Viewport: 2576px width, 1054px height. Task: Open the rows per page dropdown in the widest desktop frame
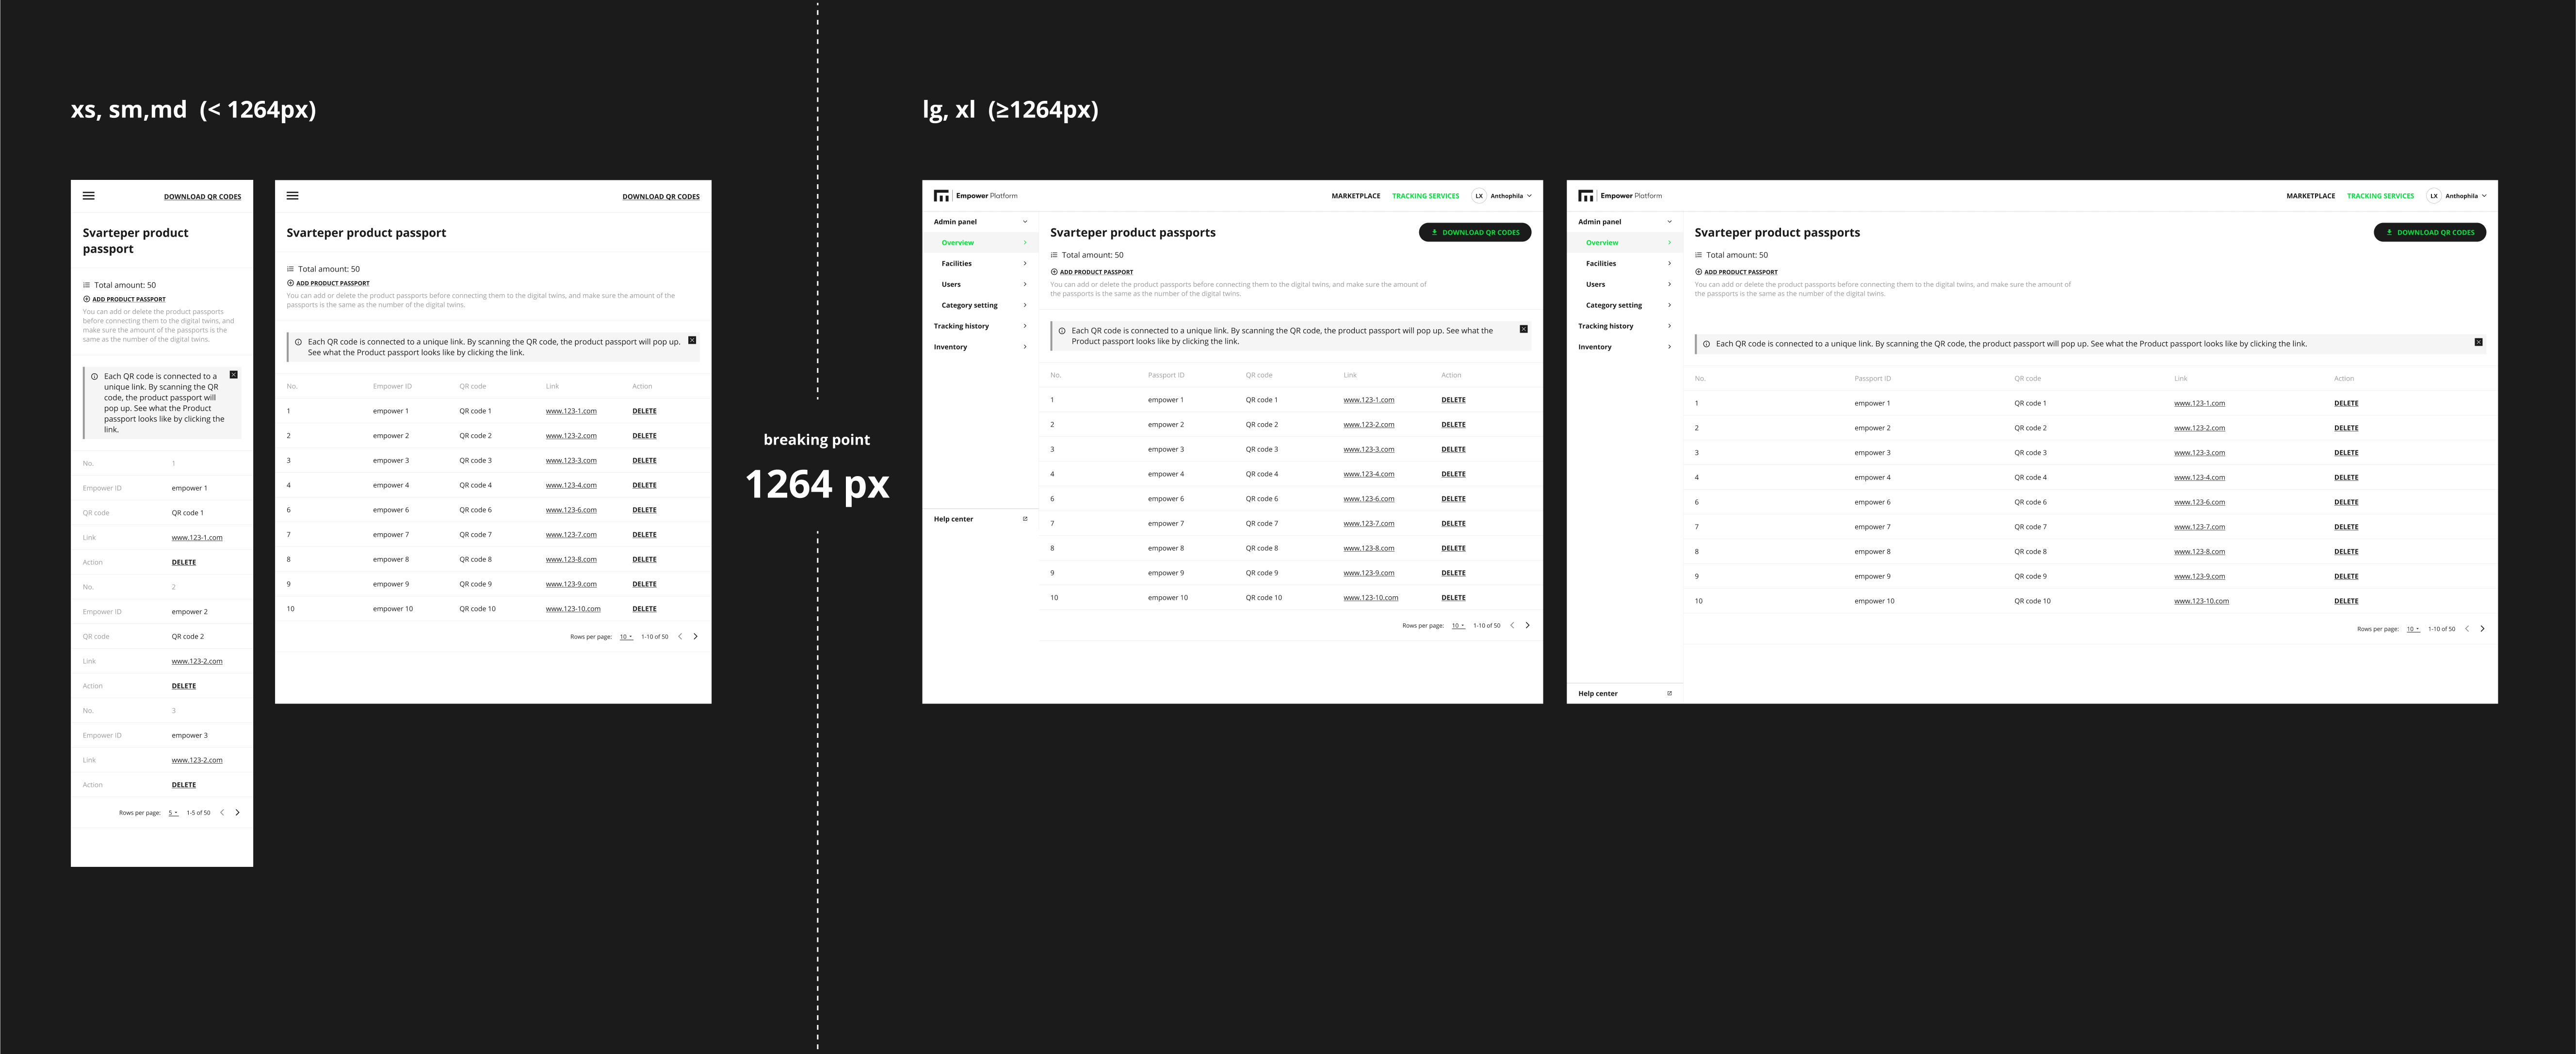2413,629
